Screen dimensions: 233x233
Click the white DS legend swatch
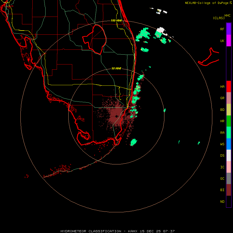[229, 155]
